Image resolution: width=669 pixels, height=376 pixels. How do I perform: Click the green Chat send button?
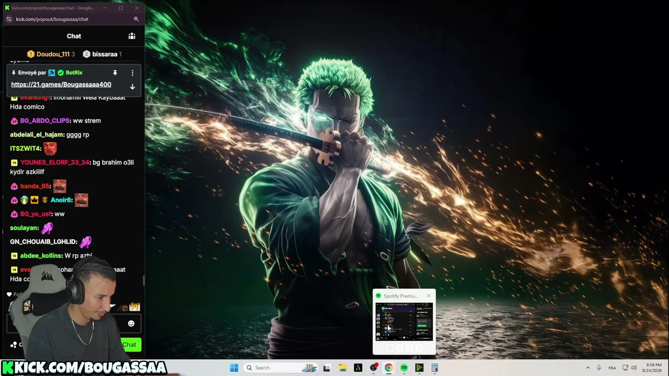130,345
